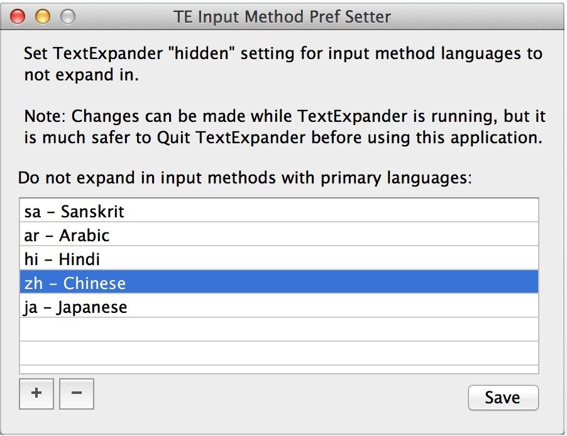Click the partial last row of the list
Image resolution: width=567 pixels, height=436 pixels.
point(279,369)
